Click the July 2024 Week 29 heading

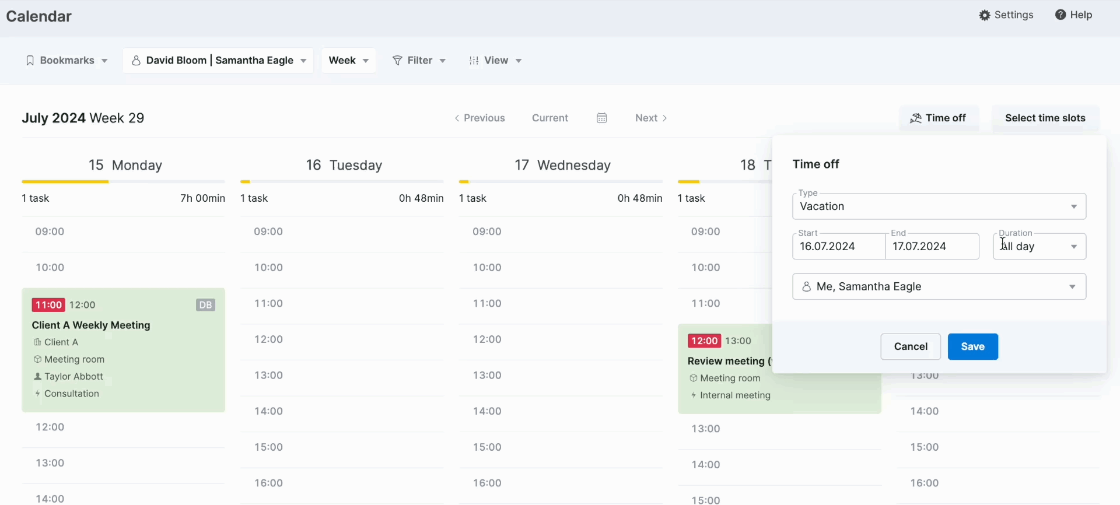point(83,118)
